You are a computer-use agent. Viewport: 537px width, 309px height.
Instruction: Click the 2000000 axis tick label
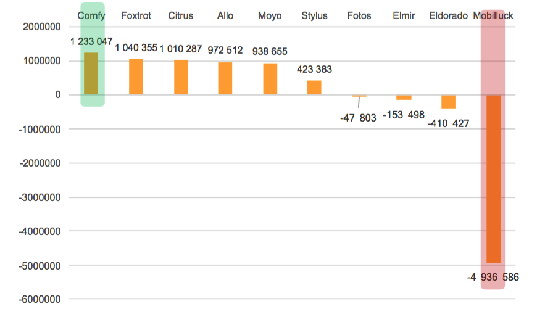coord(41,27)
